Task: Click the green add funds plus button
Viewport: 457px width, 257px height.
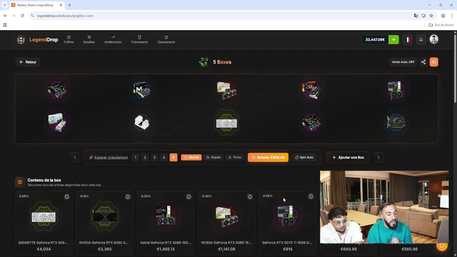Action: pyautogui.click(x=393, y=40)
